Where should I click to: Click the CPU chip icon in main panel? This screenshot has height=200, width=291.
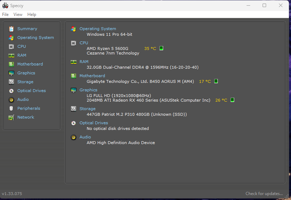[x=74, y=43]
